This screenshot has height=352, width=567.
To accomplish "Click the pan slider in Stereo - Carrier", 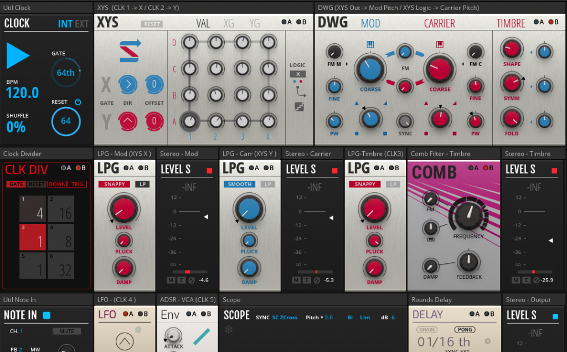I will click(x=316, y=272).
